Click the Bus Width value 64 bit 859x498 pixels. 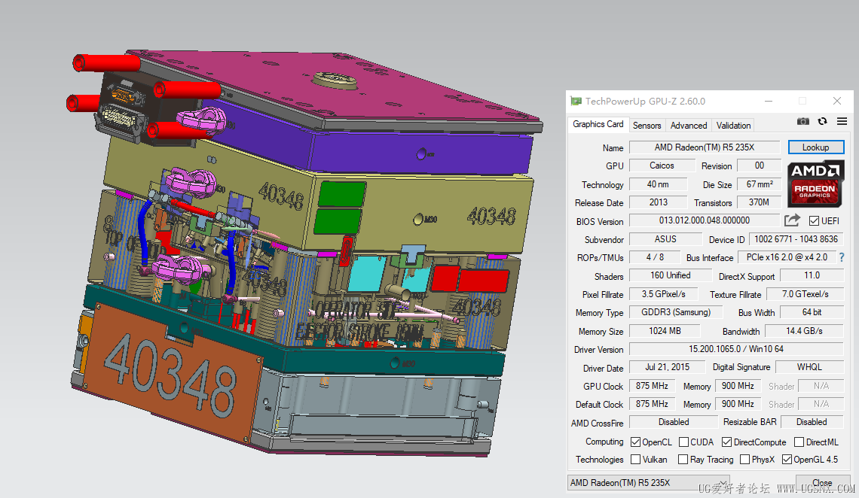tap(812, 312)
